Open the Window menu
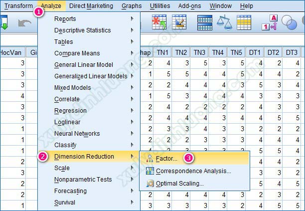 (x=221, y=6)
